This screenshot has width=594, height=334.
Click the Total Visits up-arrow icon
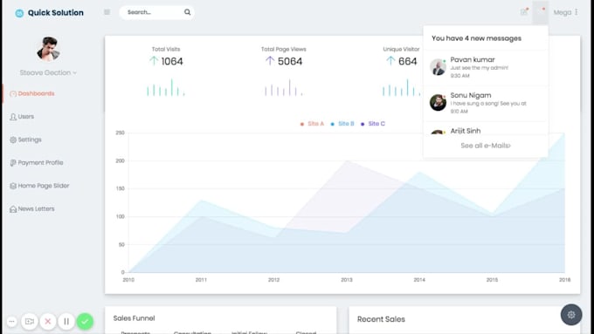click(x=154, y=60)
